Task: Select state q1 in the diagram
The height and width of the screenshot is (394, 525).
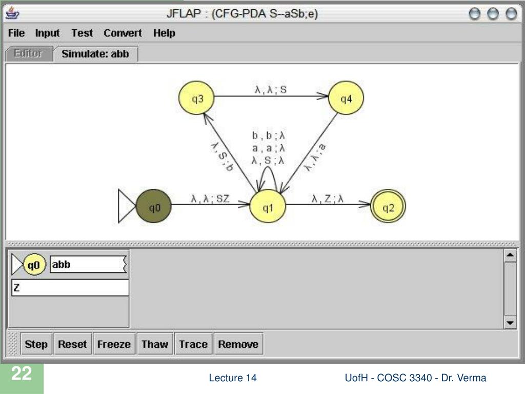Action: point(268,206)
